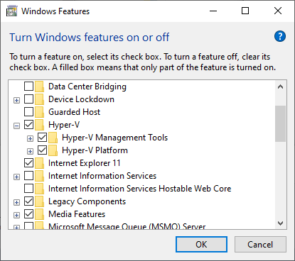Viewport: 295px width, 261px height.
Task: Expand Hyper-V Management Tools subtree
Action: (x=30, y=139)
